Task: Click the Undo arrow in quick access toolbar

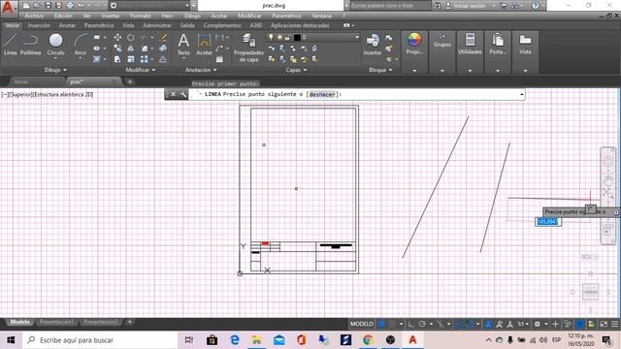Action: 81,6
